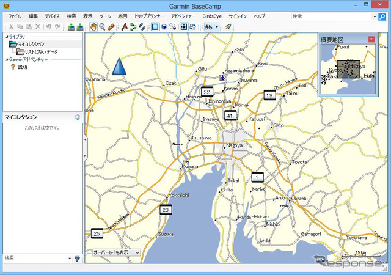Click the map data refresh arrows icon
The width and height of the screenshot is (391, 275).
coord(193,27)
